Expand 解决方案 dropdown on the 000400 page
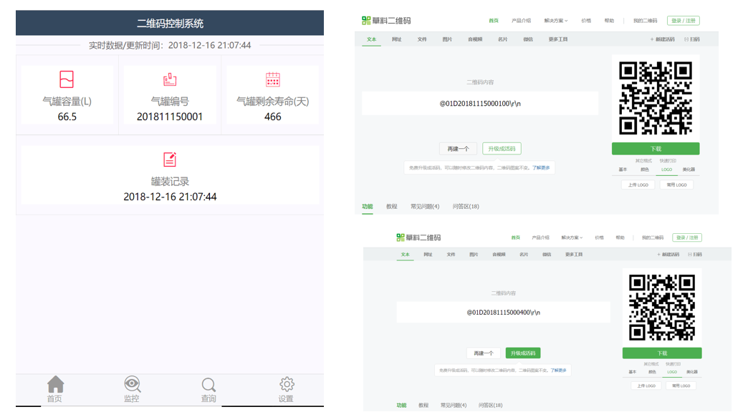 [572, 237]
